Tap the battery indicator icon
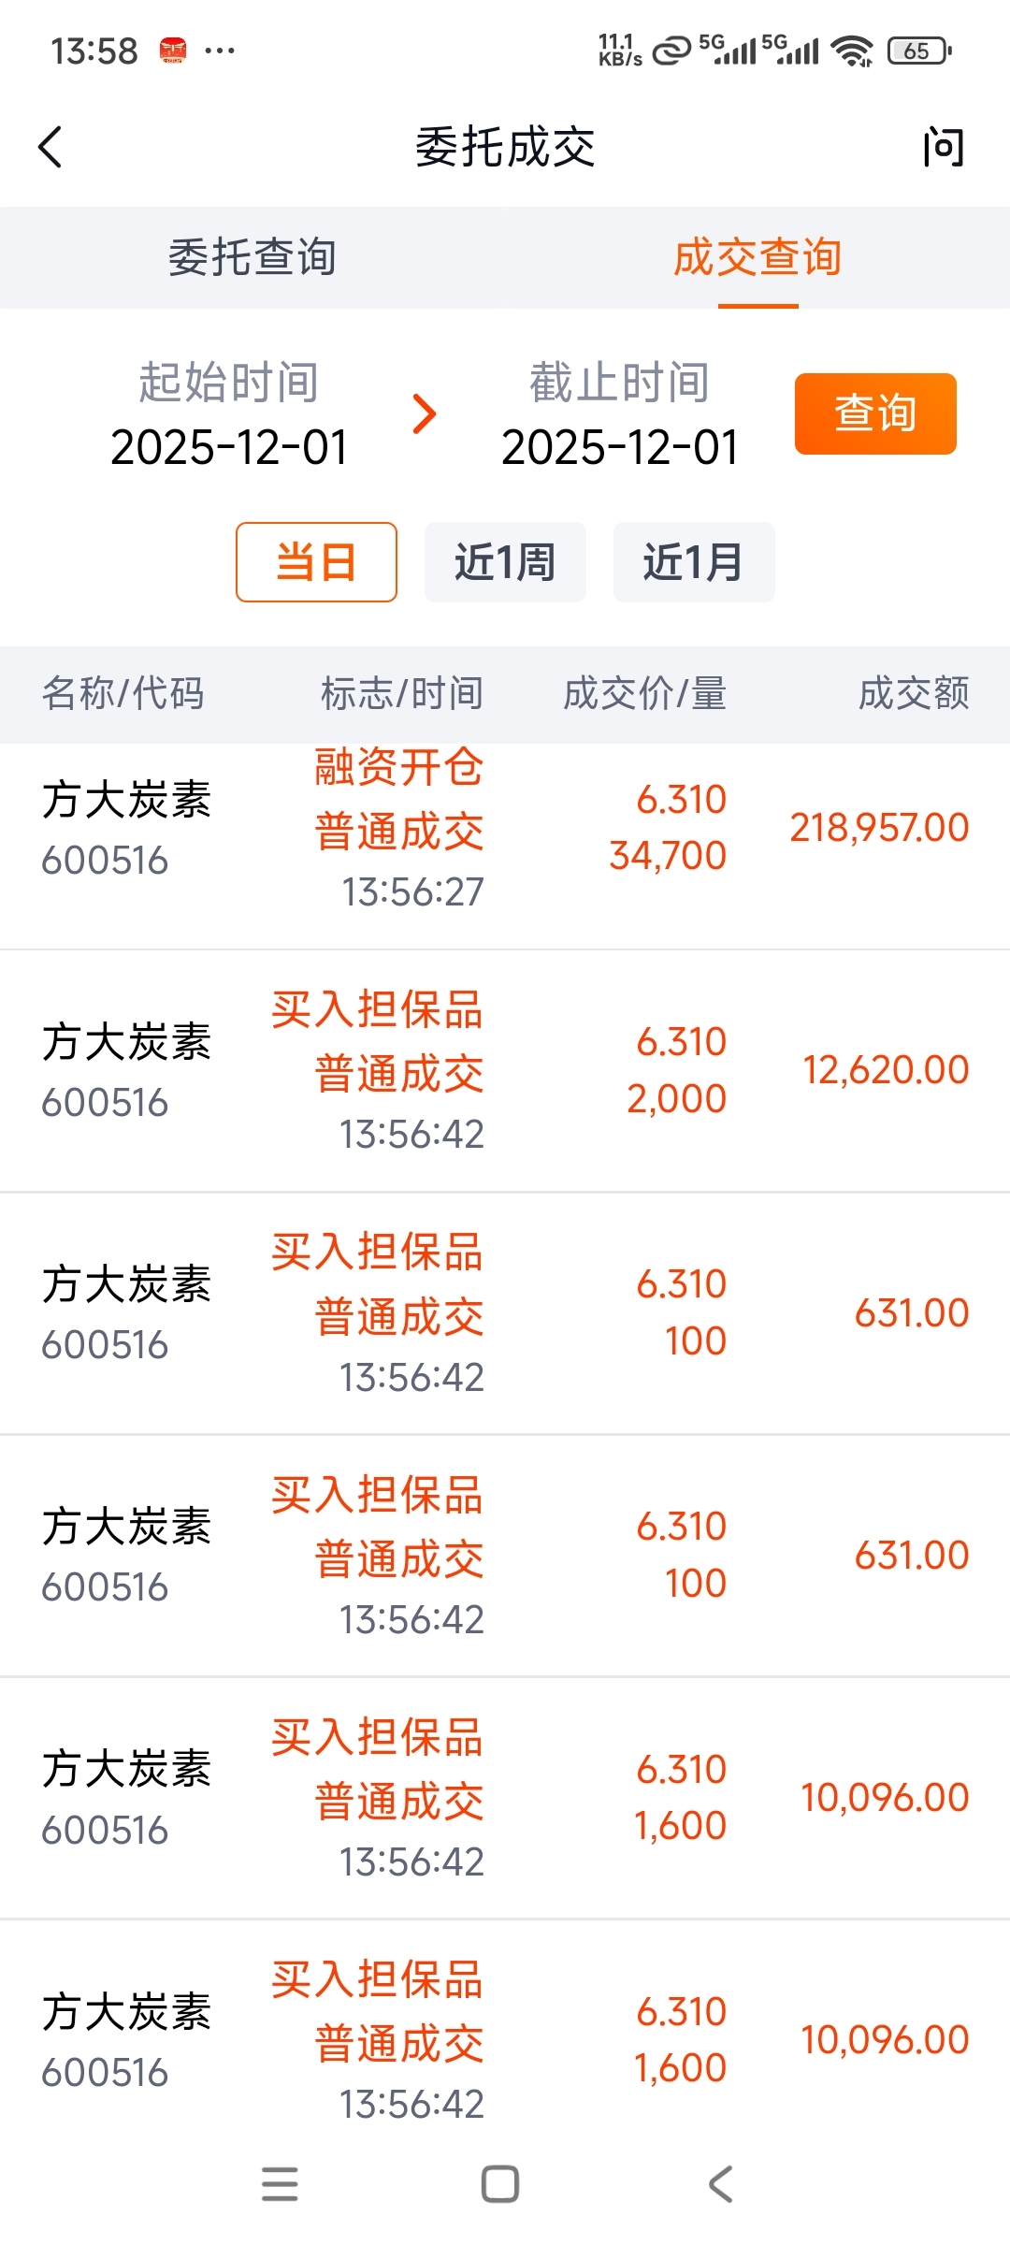The image size is (1010, 2245). point(919,51)
